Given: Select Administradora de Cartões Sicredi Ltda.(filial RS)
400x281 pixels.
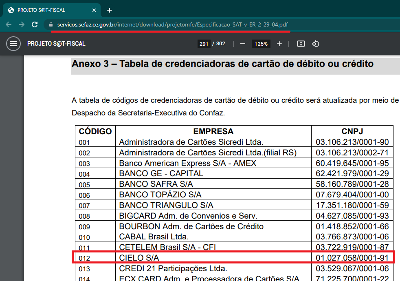Looking at the screenshot, I should click(x=208, y=153).
